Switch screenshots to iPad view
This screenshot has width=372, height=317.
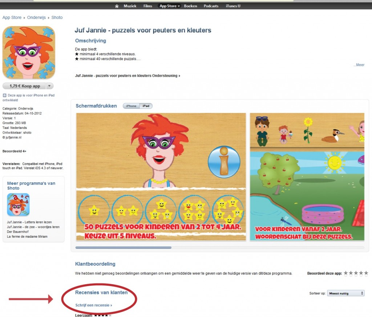coord(146,106)
